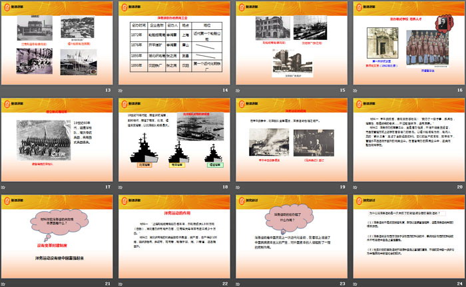Click the animation star icon under slide 22
The image size is (466, 287).
pos(120,284)
